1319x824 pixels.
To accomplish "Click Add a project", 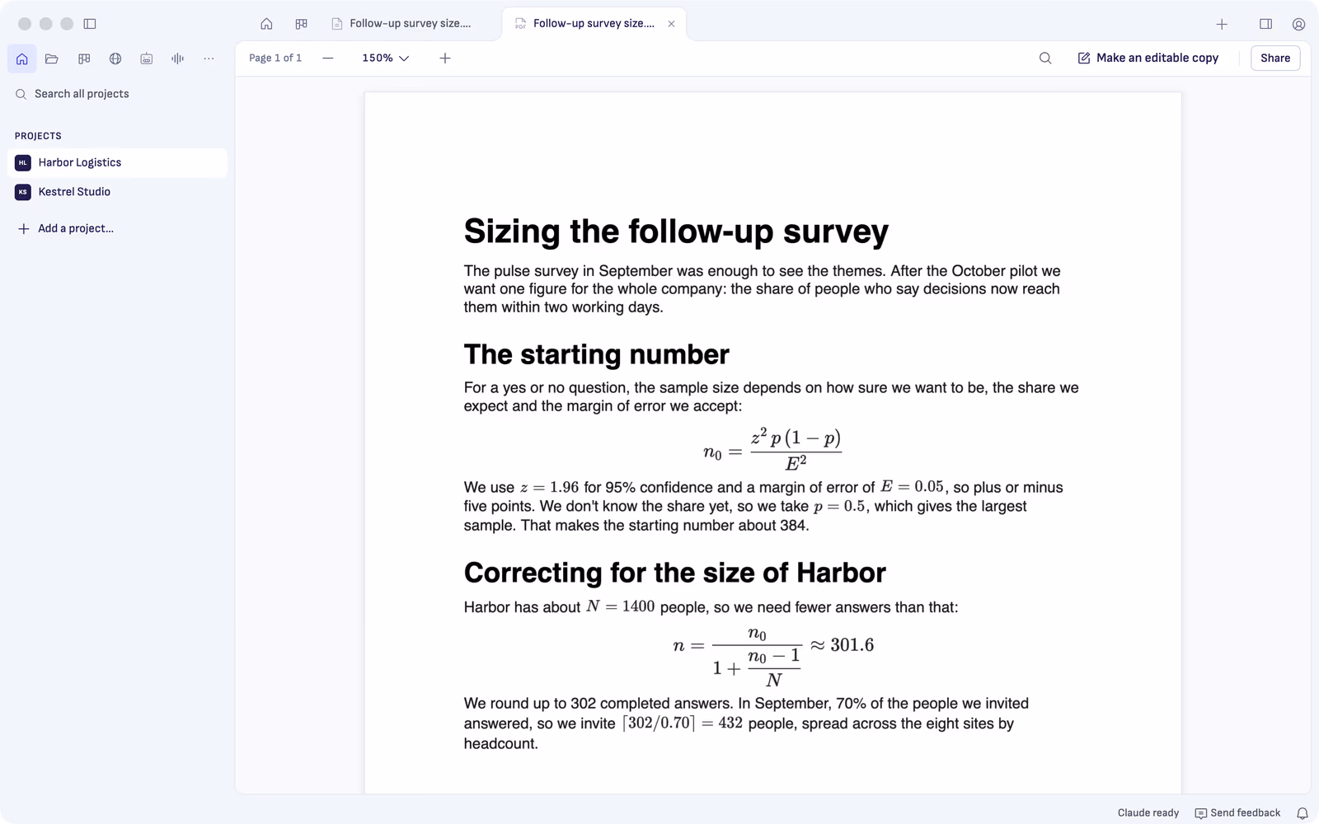I will click(67, 228).
